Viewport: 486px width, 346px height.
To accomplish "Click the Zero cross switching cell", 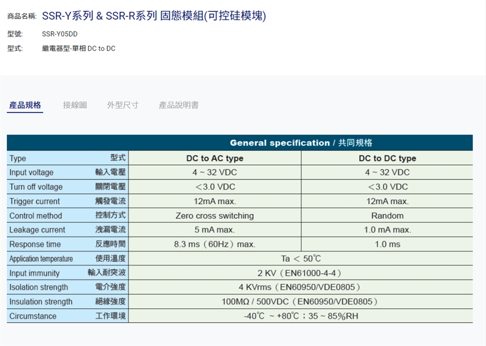I will (x=215, y=216).
